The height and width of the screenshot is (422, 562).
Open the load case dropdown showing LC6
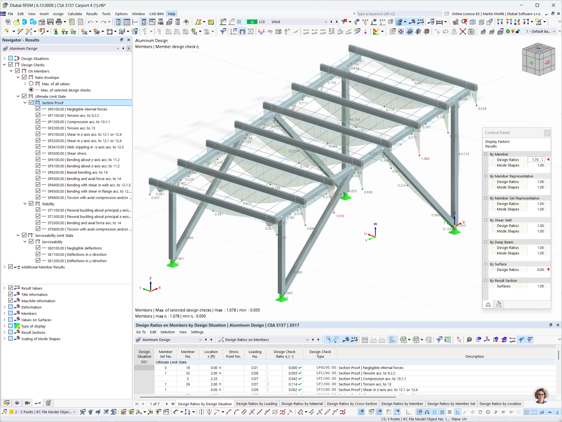point(326,22)
